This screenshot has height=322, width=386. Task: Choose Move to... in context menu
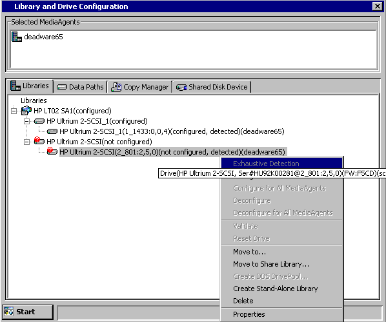(281, 252)
